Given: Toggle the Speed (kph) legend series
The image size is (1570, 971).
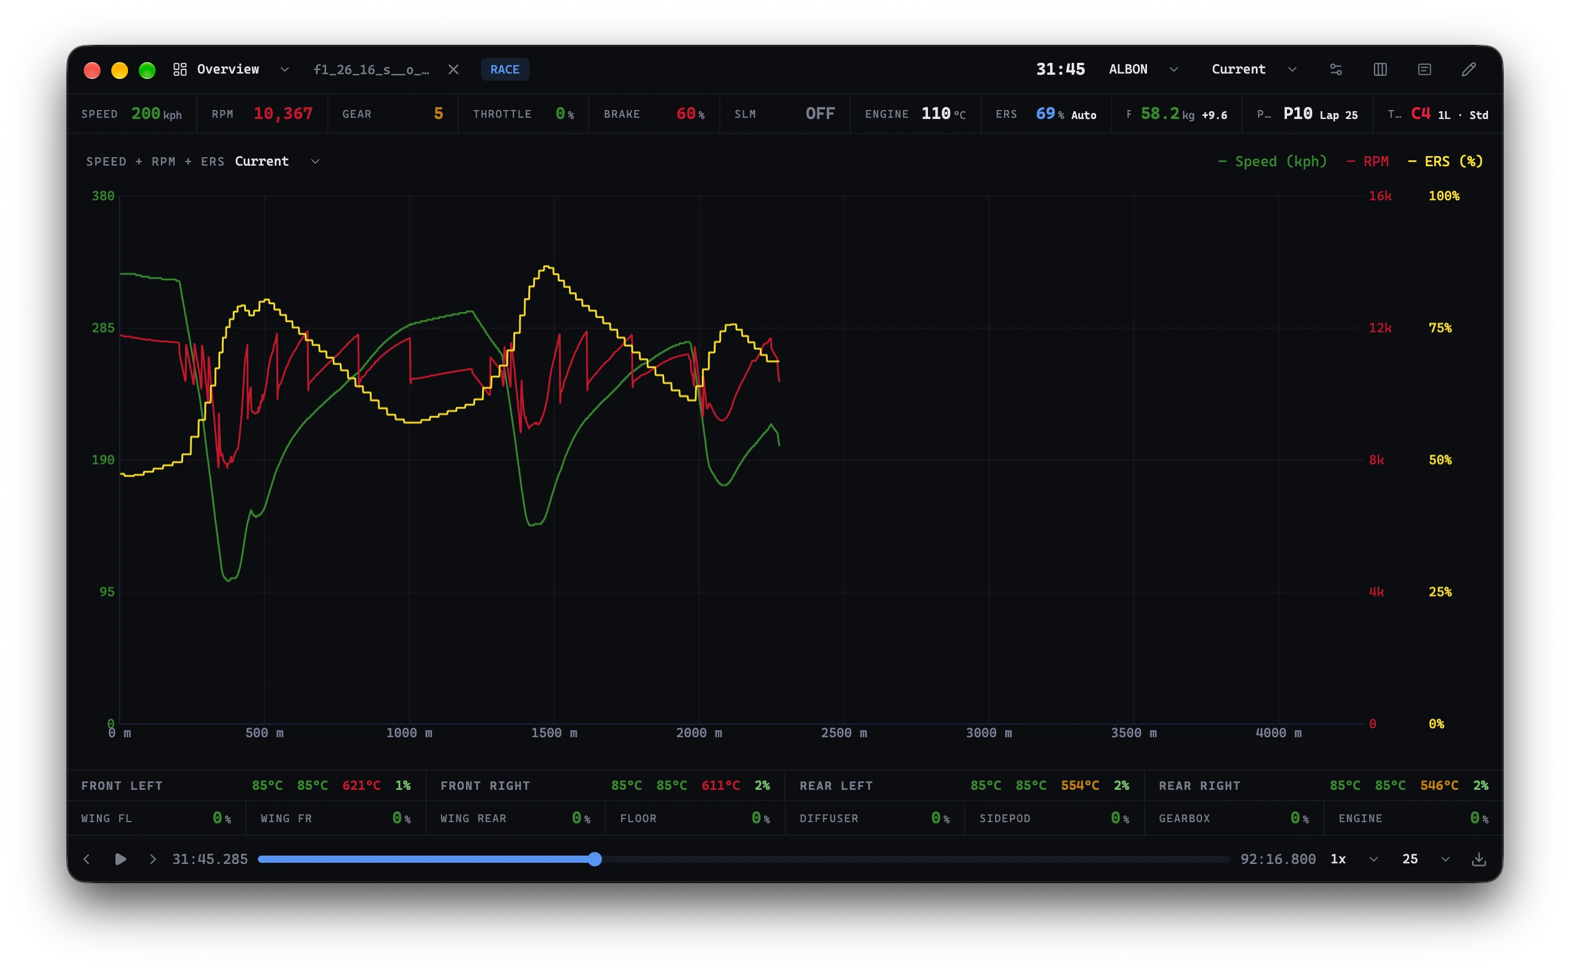Looking at the screenshot, I should click(x=1273, y=161).
